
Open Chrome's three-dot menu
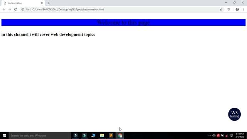pos(243,9)
